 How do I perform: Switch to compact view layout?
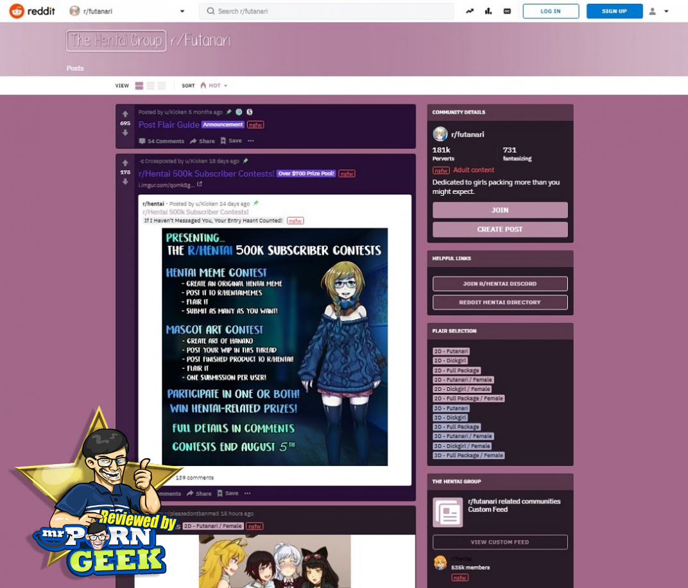click(x=162, y=85)
